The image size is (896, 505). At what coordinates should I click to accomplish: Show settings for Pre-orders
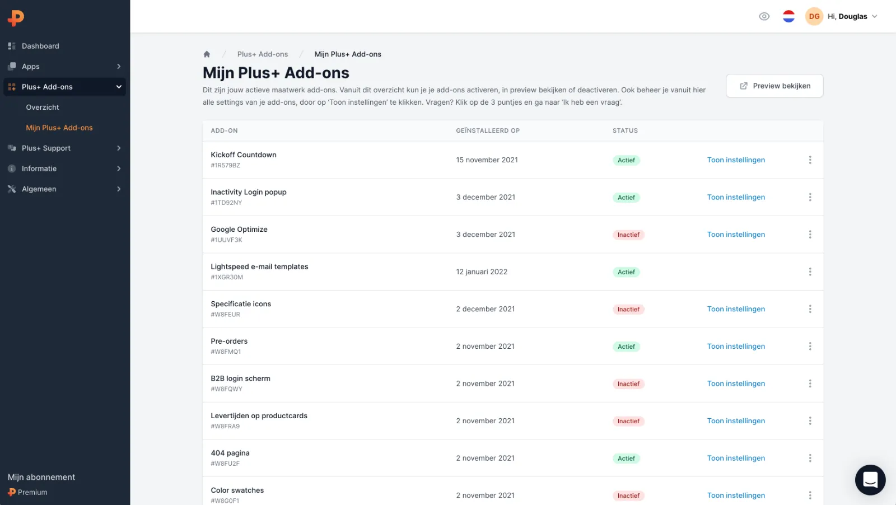point(736,347)
